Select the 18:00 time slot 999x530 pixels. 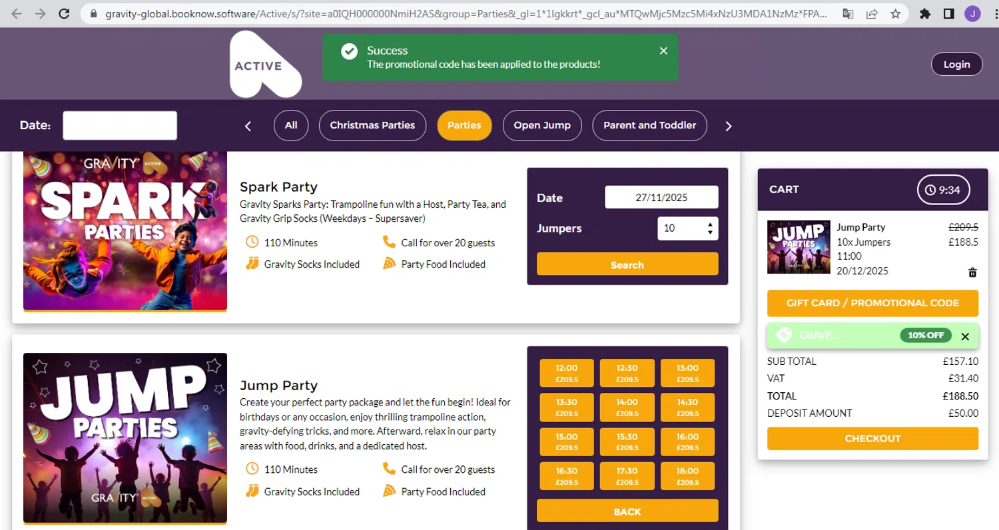(x=687, y=475)
